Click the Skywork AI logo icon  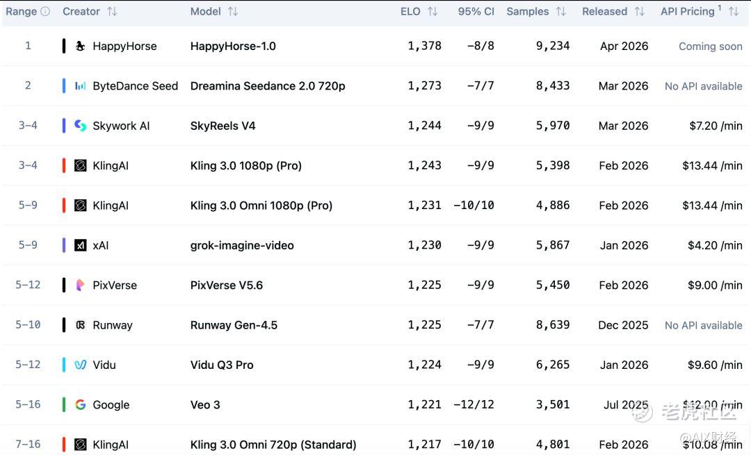point(81,126)
